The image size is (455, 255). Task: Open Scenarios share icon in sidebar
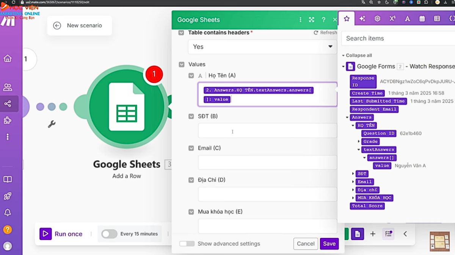coord(8,104)
